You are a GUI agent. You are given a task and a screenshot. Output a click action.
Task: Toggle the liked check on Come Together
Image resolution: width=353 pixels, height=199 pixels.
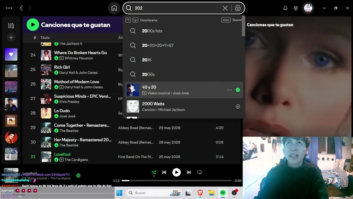click(x=56, y=131)
